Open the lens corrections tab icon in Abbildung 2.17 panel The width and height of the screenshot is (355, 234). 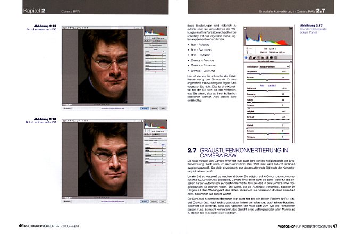267,57
